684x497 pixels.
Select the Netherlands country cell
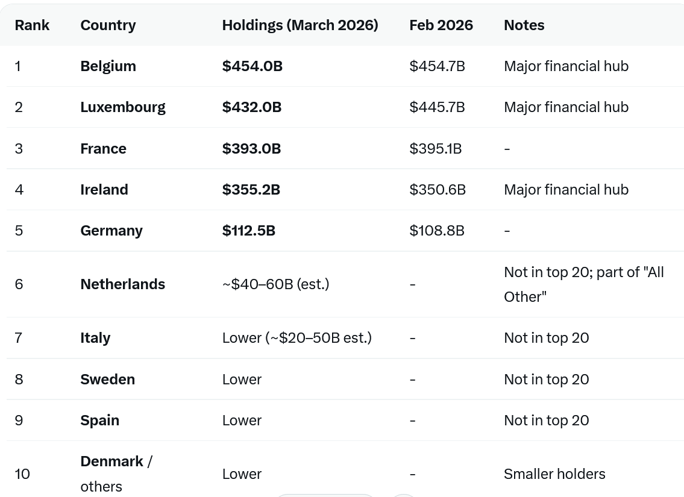[122, 284]
